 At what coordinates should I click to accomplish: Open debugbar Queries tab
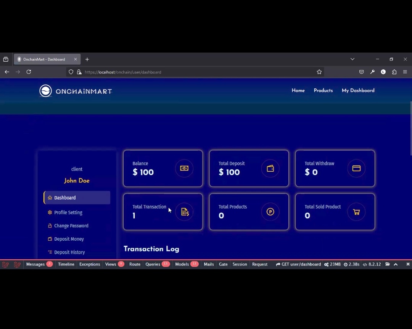158,264
